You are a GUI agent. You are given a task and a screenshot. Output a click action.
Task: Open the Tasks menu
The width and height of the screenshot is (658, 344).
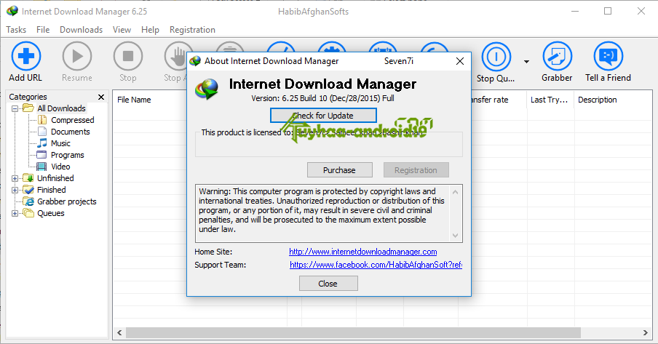[16, 30]
